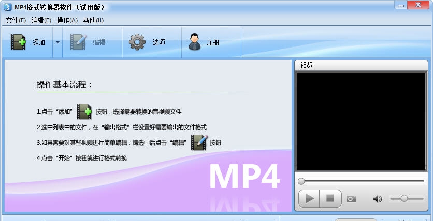Click the preview seek bar handle
The height and width of the screenshot is (221, 433).
(301, 181)
